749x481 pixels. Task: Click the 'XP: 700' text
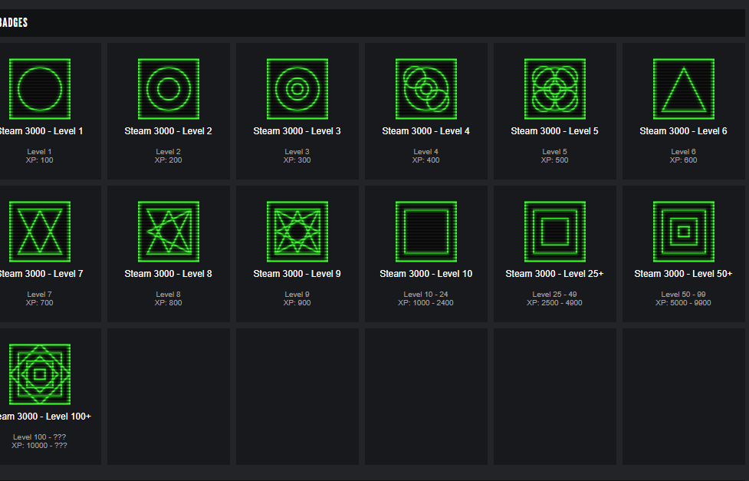pyautogui.click(x=39, y=303)
